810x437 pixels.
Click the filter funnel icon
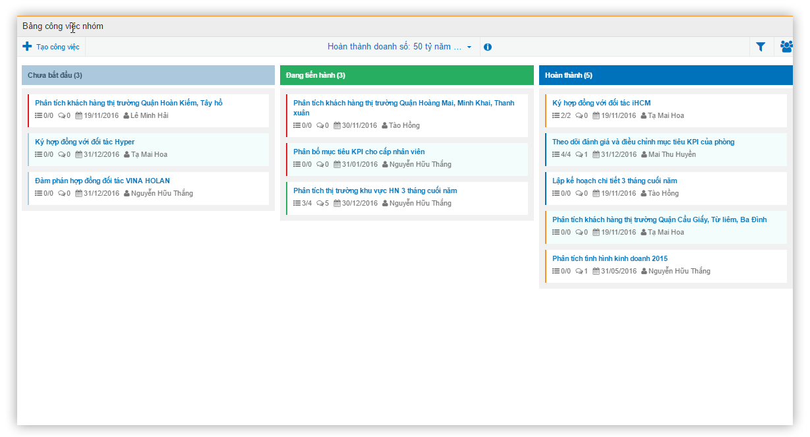coord(761,47)
